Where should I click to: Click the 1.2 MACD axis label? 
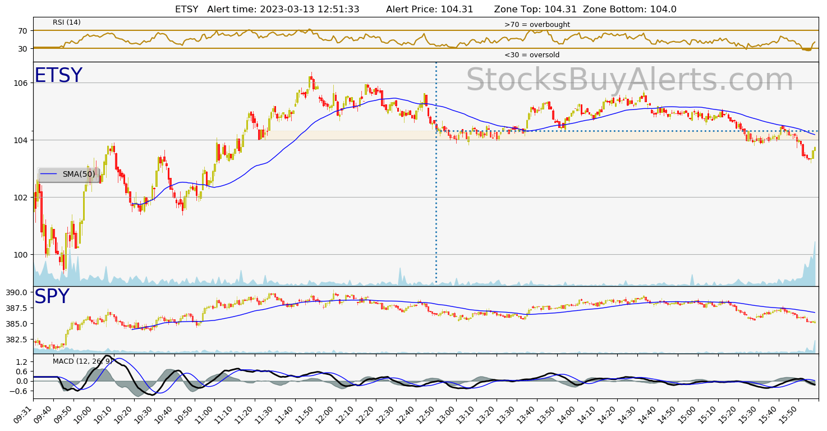[22, 362]
